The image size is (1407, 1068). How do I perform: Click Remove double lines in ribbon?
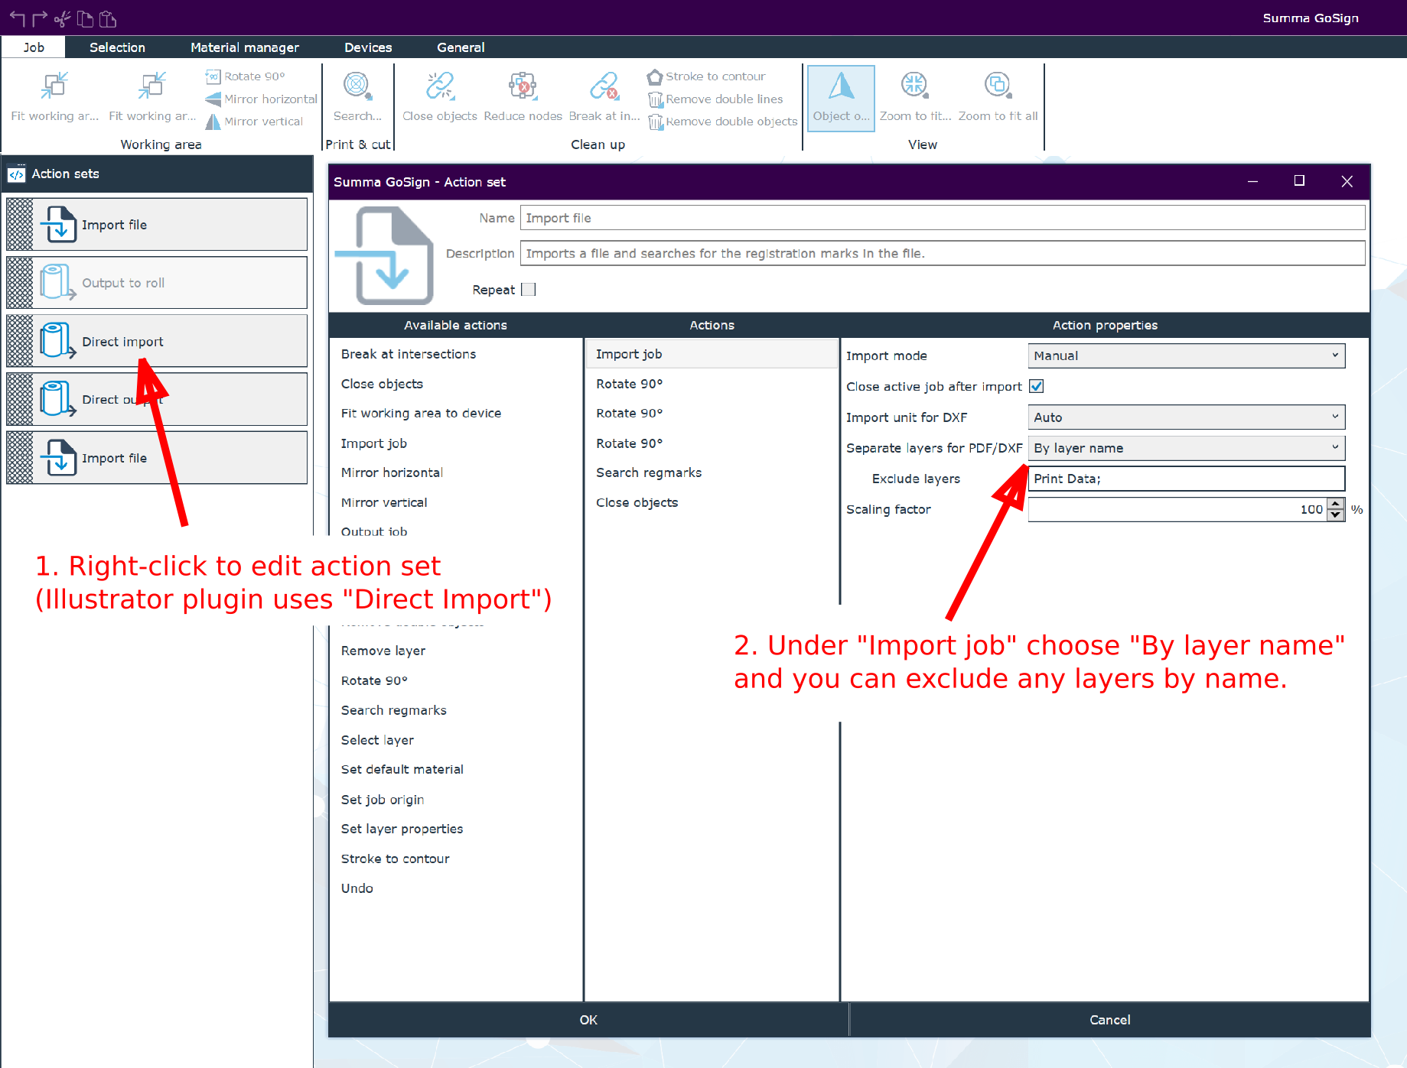coord(715,99)
